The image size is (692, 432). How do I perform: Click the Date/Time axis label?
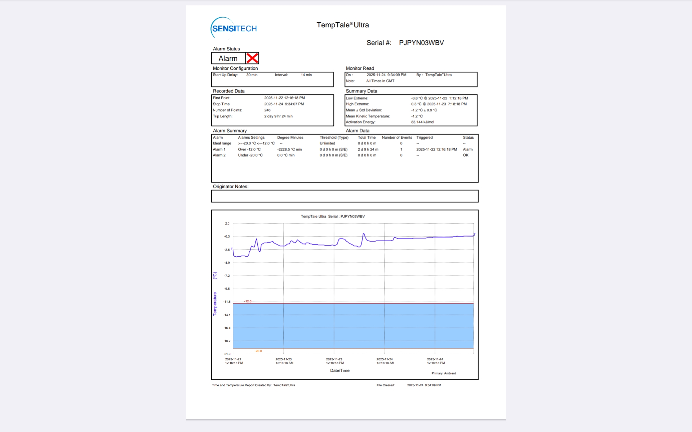tap(340, 370)
